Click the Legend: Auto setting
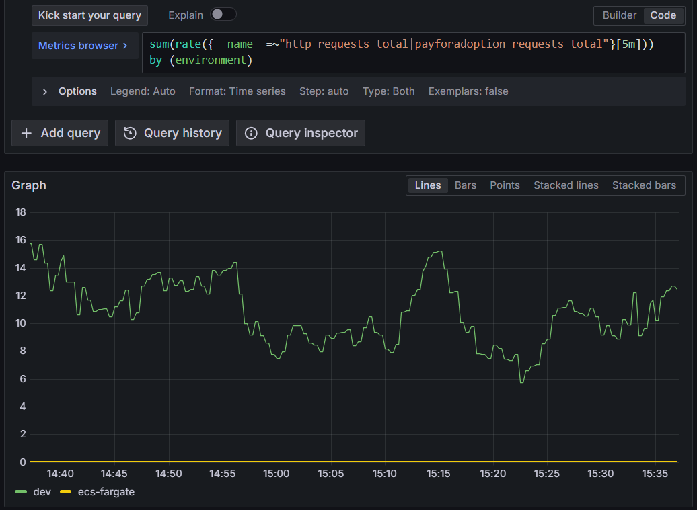Image resolution: width=697 pixels, height=510 pixels. click(143, 91)
